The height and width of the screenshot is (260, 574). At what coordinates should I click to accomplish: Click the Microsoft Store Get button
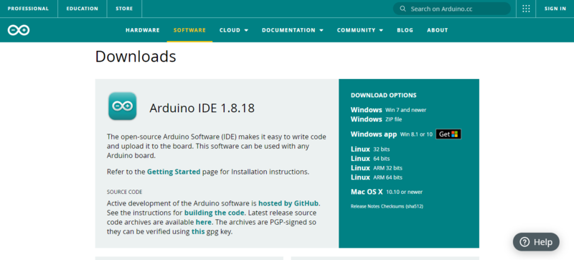[x=448, y=134]
